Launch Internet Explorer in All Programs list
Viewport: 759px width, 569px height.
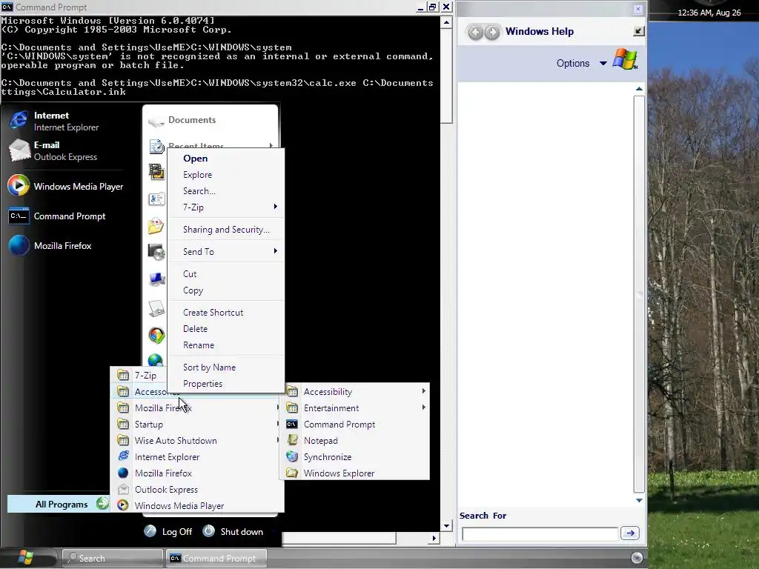coord(197,456)
